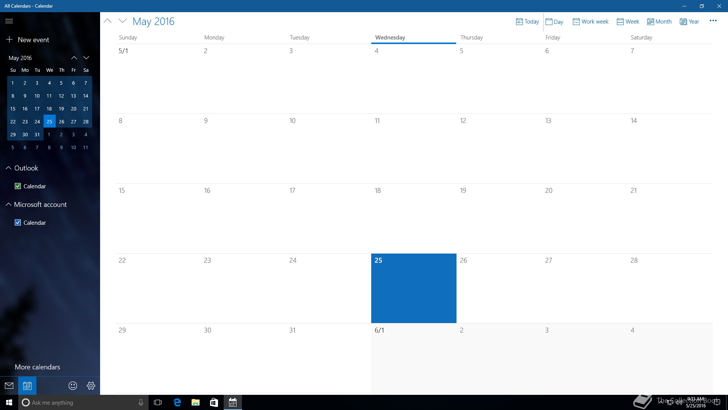Open Task View from the taskbar
Screen dimensions: 728x410
pos(158,402)
